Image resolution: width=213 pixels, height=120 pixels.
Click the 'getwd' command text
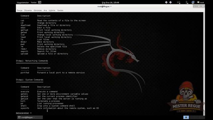point(24,32)
